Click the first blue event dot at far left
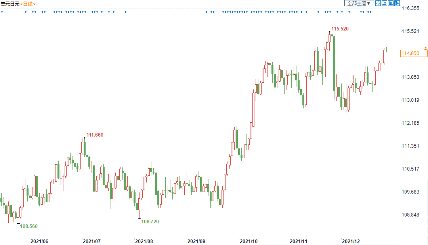Viewport: 428px width, 245px height. pyautogui.click(x=2, y=12)
